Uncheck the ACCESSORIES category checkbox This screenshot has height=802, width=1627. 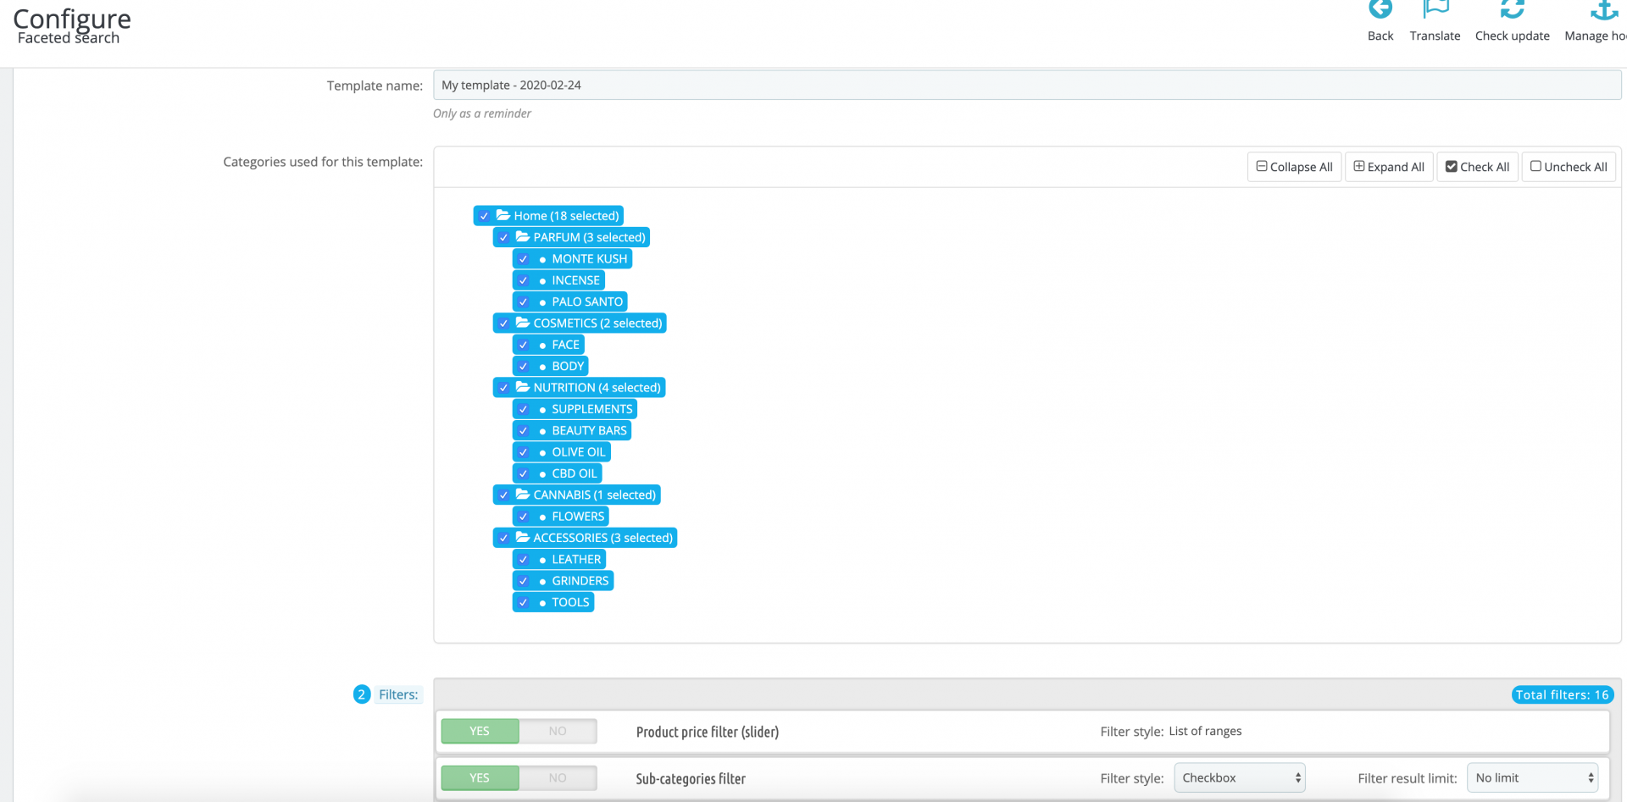(x=503, y=539)
